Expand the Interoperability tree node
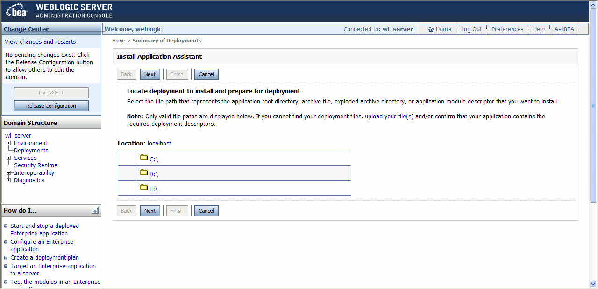 pyautogui.click(x=9, y=173)
